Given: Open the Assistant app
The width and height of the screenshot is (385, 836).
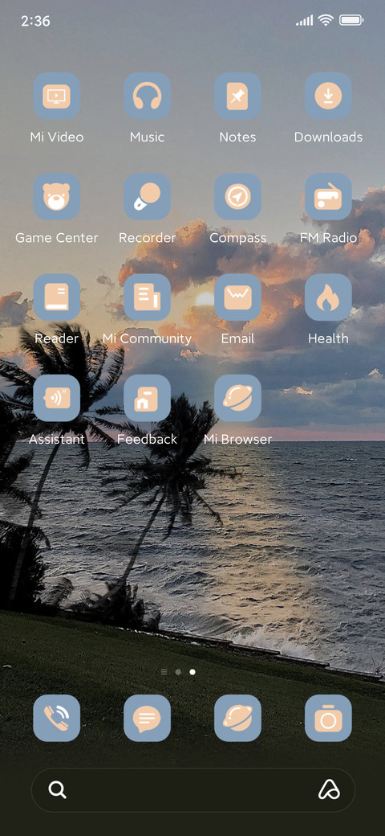Looking at the screenshot, I should pos(56,398).
